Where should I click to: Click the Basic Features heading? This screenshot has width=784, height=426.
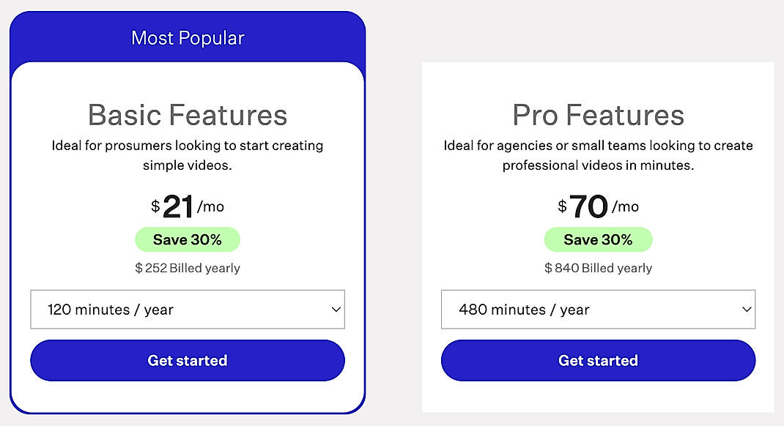point(187,115)
